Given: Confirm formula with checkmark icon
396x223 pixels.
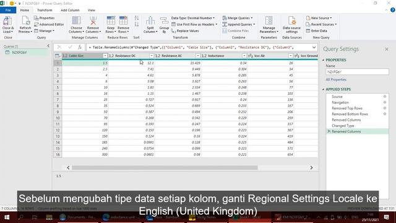Looking at the screenshot, I should click(x=70, y=47).
